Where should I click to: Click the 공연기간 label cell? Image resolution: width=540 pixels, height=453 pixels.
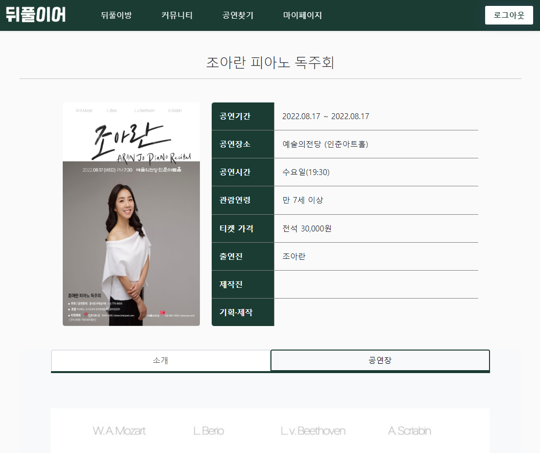click(x=243, y=116)
